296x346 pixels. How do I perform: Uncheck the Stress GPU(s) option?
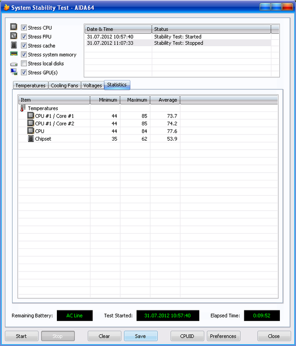24,72
